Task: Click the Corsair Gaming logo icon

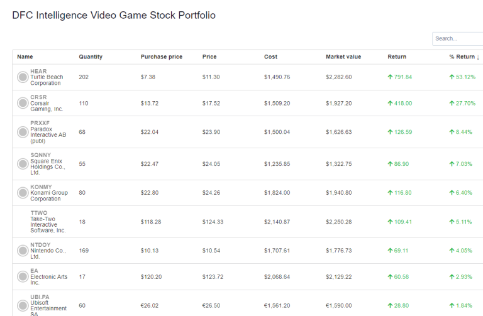Action: coord(23,103)
